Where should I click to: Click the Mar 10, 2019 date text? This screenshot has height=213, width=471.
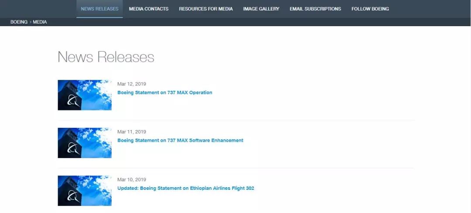point(132,179)
